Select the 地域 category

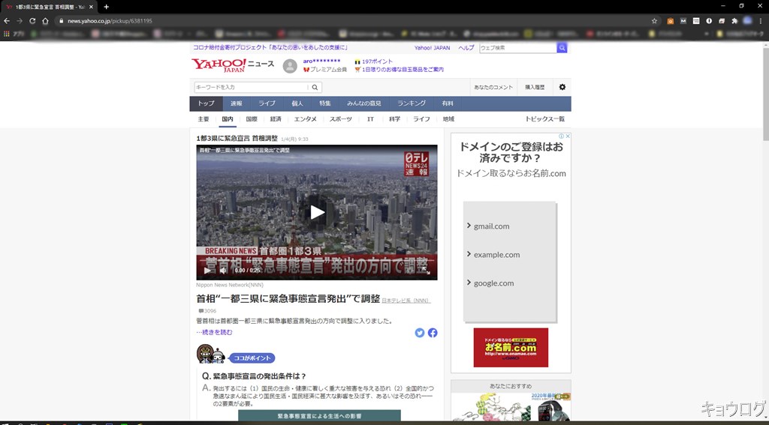coord(448,119)
